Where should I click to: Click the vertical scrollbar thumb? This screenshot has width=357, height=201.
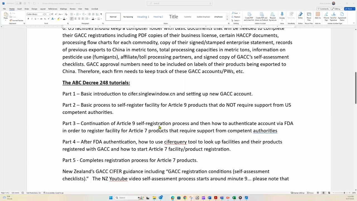(x=356, y=88)
